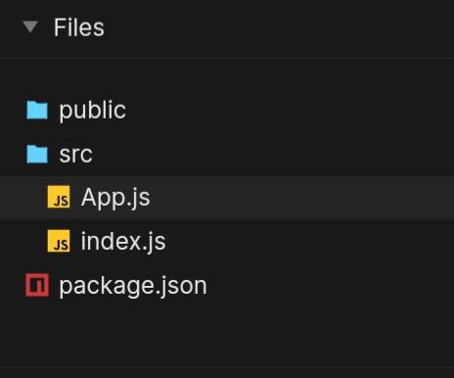The image size is (454, 378).
Task: Click blank area right of package.json row
Action: (330, 286)
